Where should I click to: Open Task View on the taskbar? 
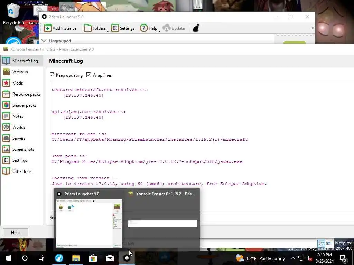[x=41, y=258]
